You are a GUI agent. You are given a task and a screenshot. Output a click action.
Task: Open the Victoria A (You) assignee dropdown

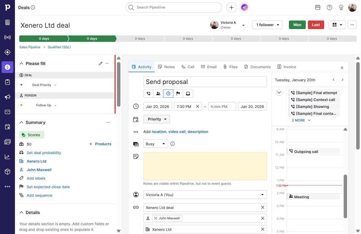[x=205, y=195]
